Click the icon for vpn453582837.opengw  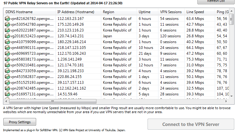coord(7,77)
